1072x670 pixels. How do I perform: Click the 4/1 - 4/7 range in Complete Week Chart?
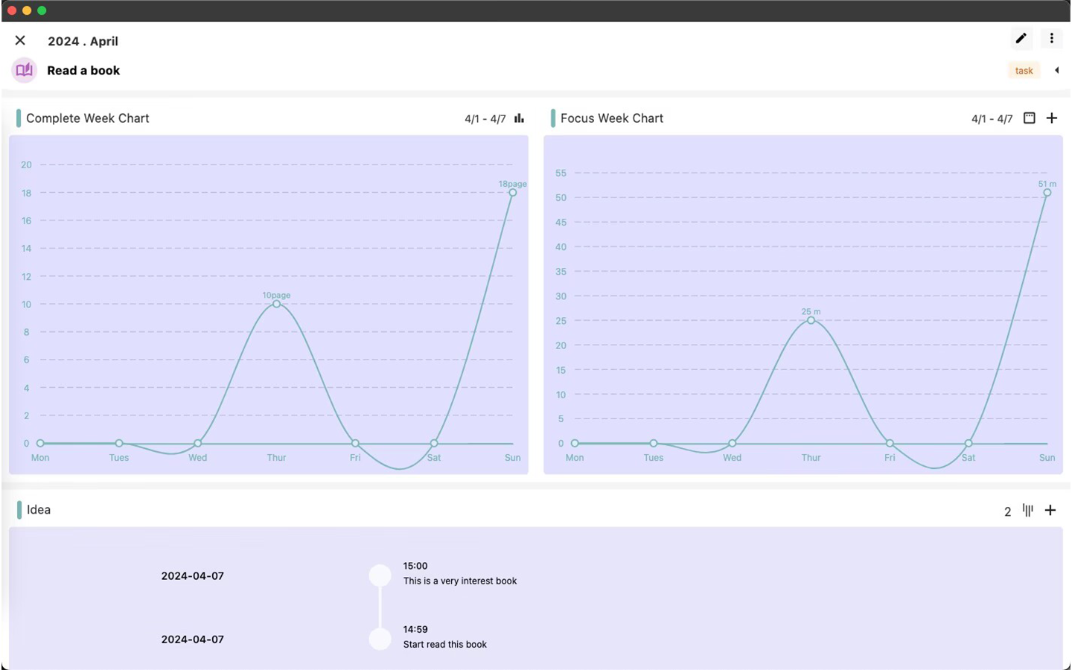click(x=485, y=119)
